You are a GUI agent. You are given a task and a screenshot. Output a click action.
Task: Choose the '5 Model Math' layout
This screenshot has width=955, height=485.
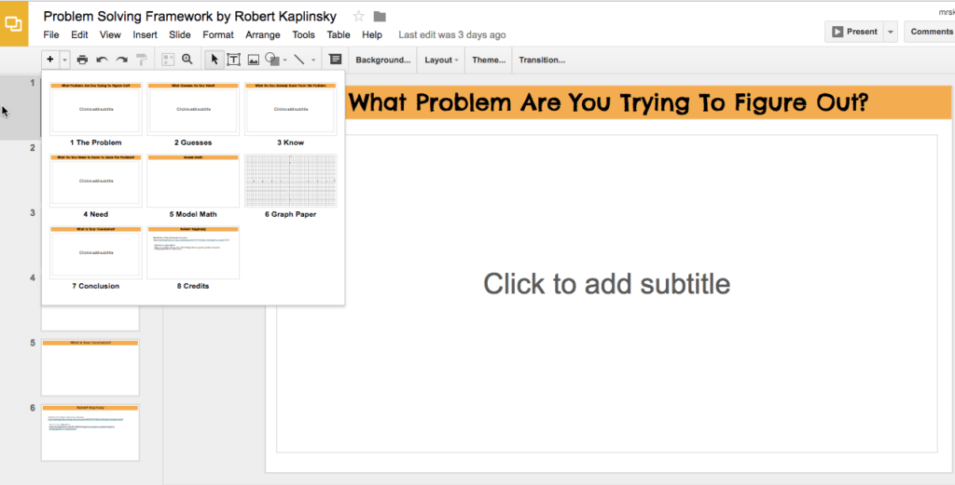193,186
